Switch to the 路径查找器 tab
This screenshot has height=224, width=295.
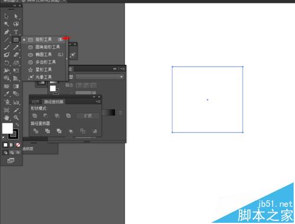tap(54, 101)
